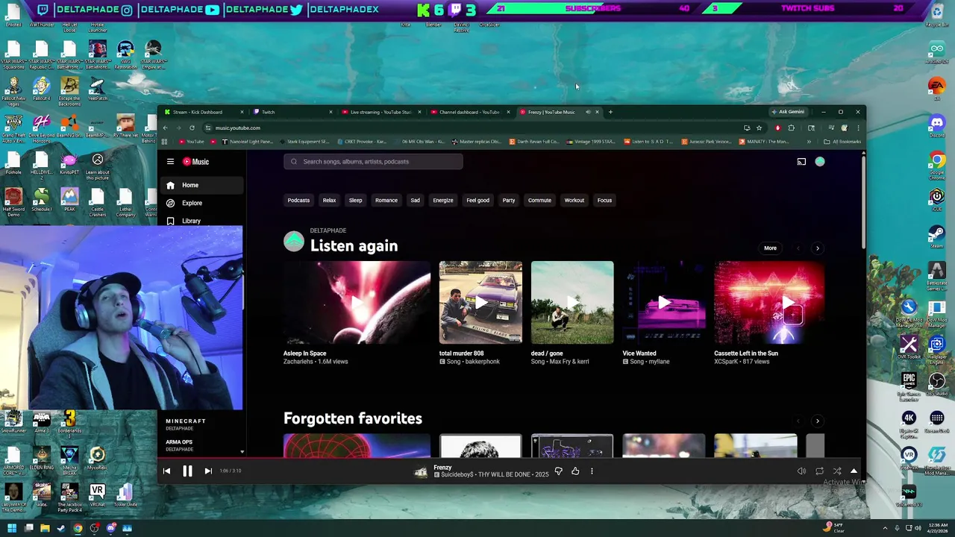Select the Podcasts chip
955x537 pixels.
pos(298,200)
